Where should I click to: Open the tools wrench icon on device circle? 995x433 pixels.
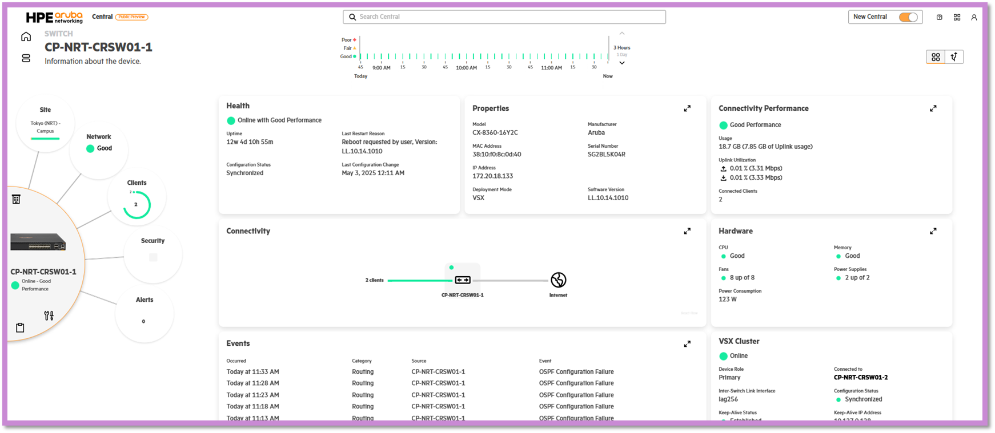tap(49, 315)
